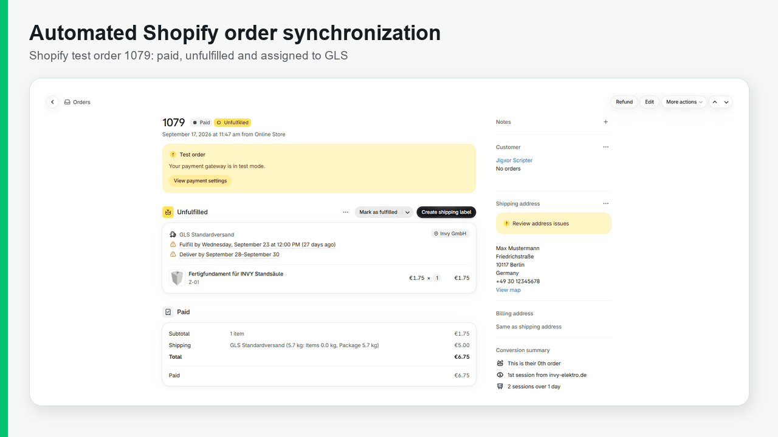Click Create shipping label button
778x437 pixels.
coord(446,212)
